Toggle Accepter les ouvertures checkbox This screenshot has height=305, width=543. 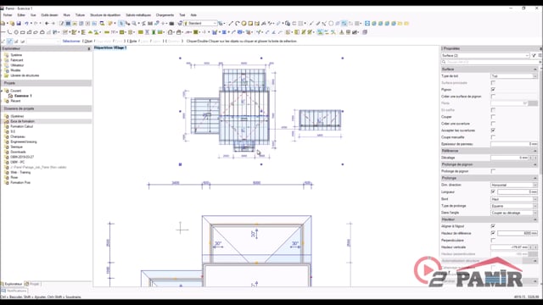pyautogui.click(x=493, y=130)
